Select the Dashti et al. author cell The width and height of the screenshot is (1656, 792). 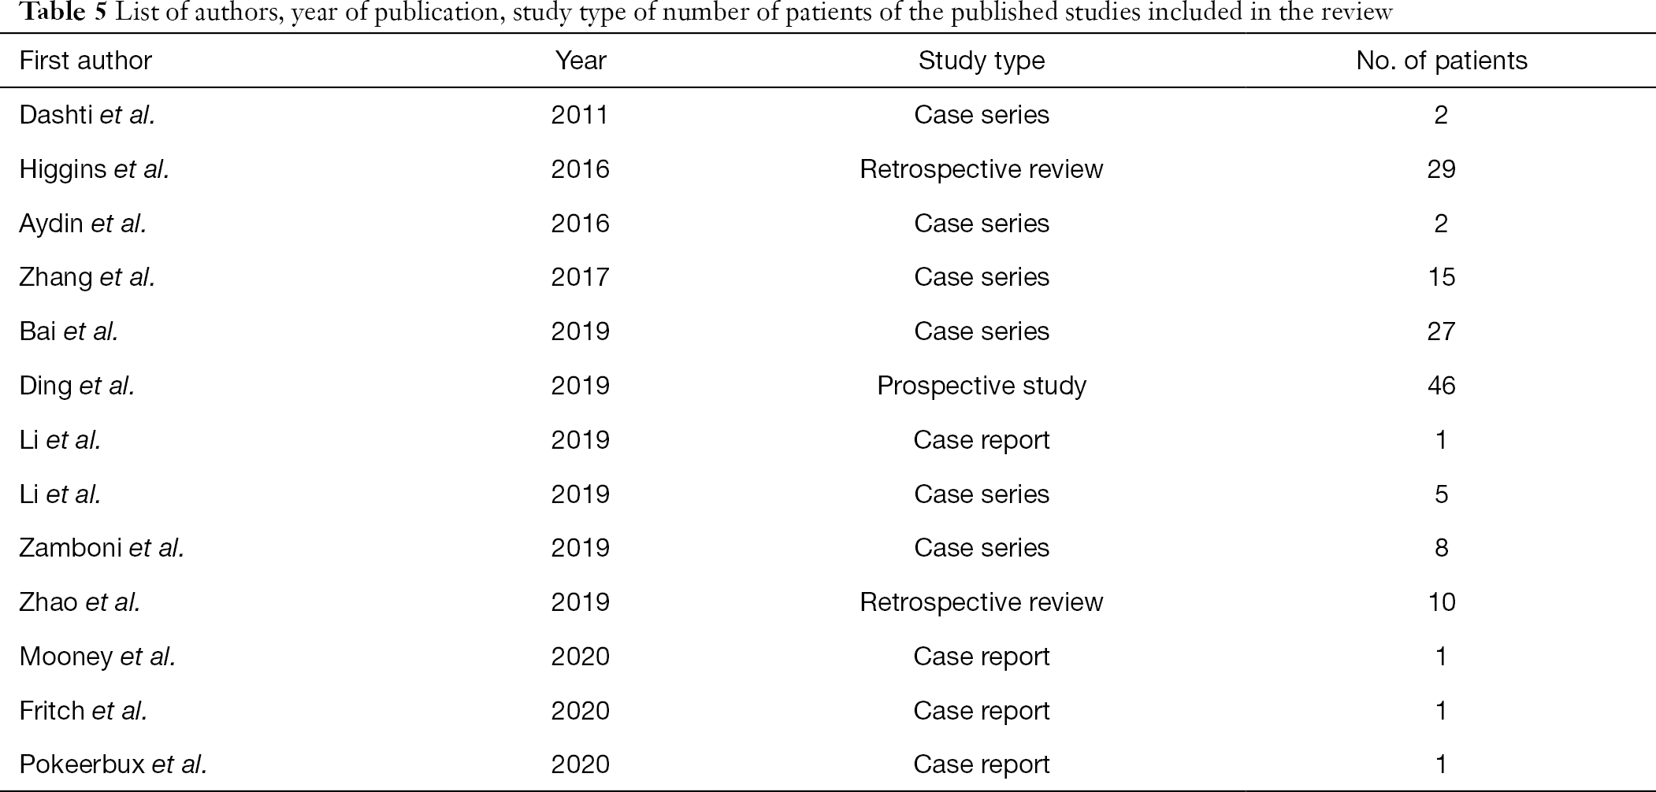87,115
